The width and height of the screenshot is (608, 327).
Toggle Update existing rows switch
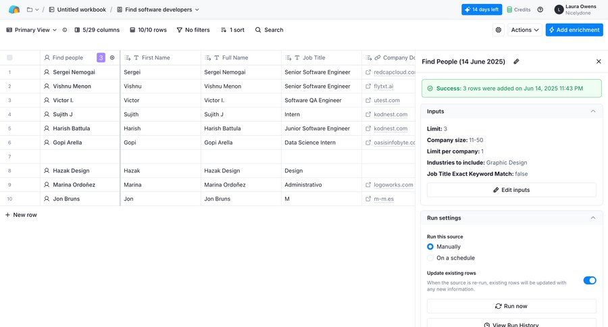(589, 280)
